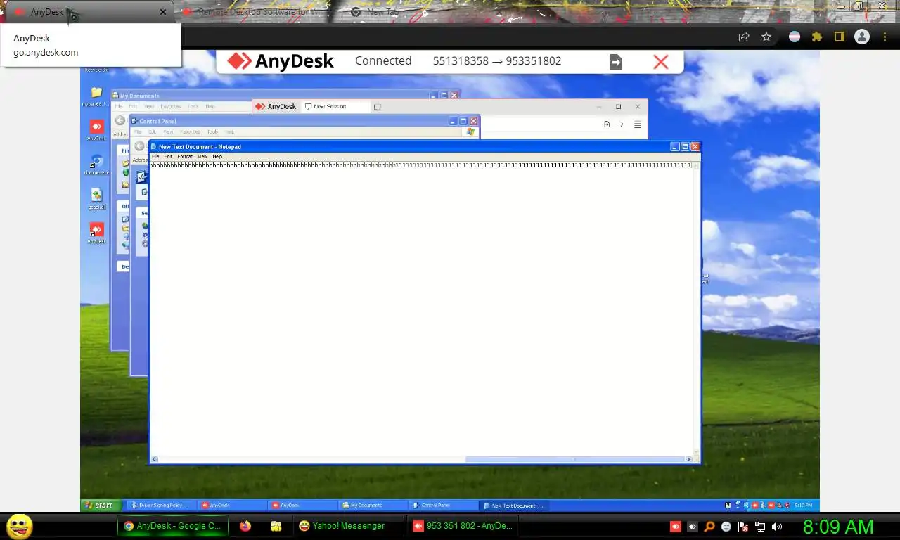Open the Notepad Format menu

(185, 156)
